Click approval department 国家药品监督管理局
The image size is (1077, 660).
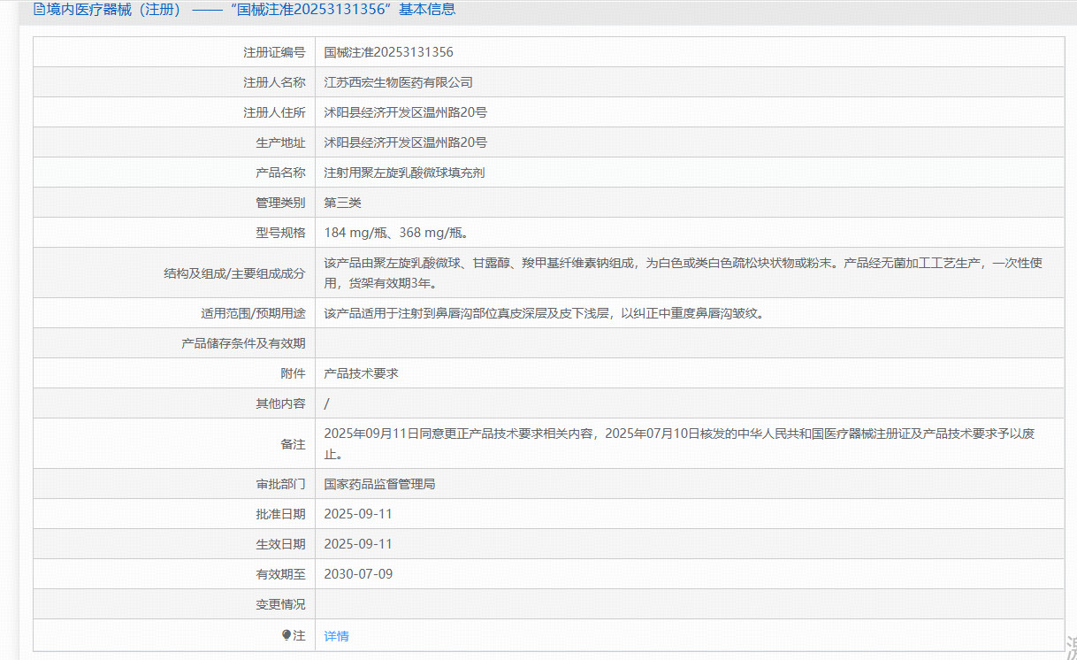coord(379,484)
